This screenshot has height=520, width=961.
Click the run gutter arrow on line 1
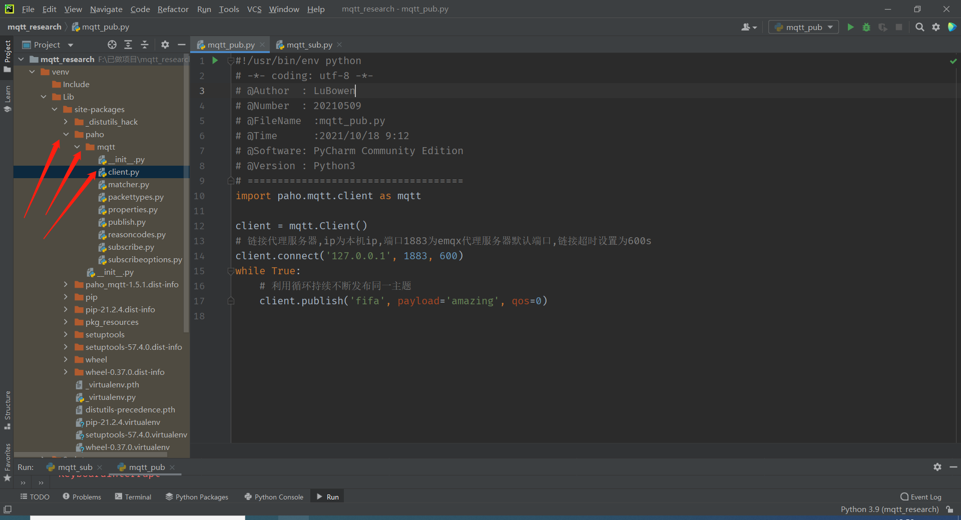pos(215,61)
